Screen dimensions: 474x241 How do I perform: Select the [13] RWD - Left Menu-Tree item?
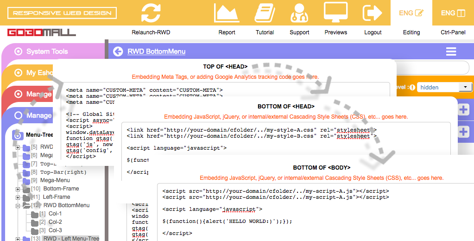click(65, 238)
